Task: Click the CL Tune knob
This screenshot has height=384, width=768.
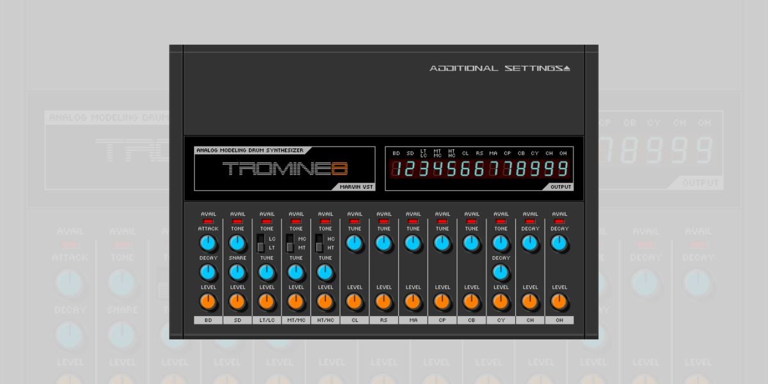Action: point(355,243)
